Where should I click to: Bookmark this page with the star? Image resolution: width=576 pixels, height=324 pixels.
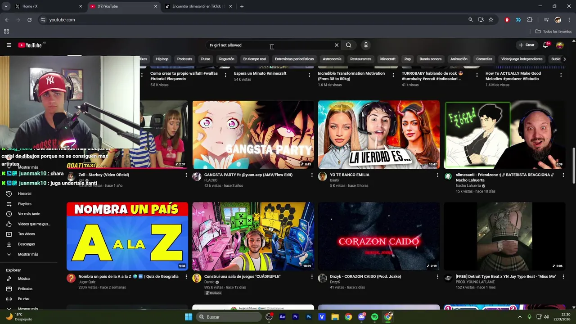coord(491,20)
